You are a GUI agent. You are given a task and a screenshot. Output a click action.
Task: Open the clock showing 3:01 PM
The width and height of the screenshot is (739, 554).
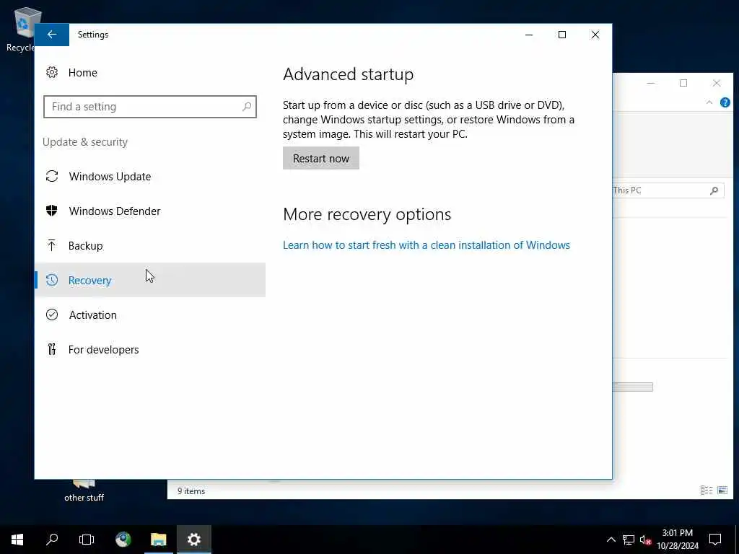pos(678,540)
